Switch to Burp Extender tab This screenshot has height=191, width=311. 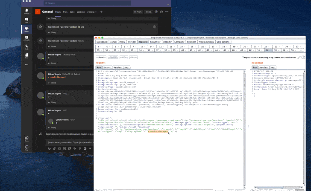click(x=191, y=42)
